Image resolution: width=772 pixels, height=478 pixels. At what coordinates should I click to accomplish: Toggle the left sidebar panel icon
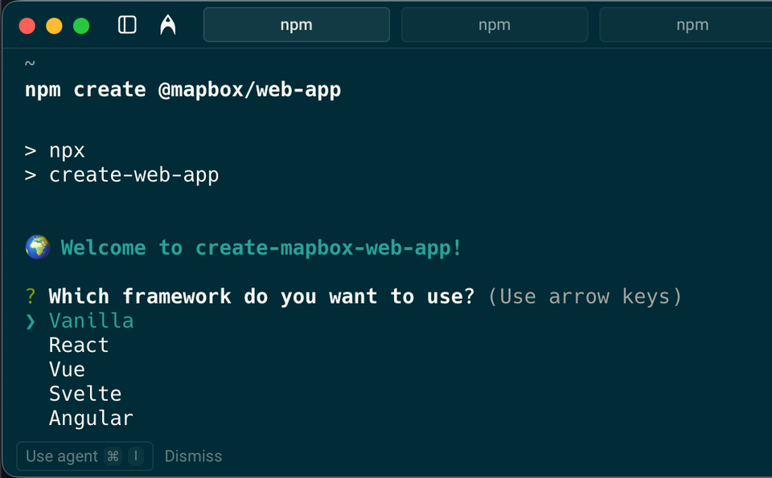pos(127,25)
